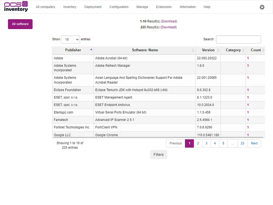This screenshot has height=205, width=273.
Task: Select the Adobe Refresh Manager cell
Action: coord(145,68)
